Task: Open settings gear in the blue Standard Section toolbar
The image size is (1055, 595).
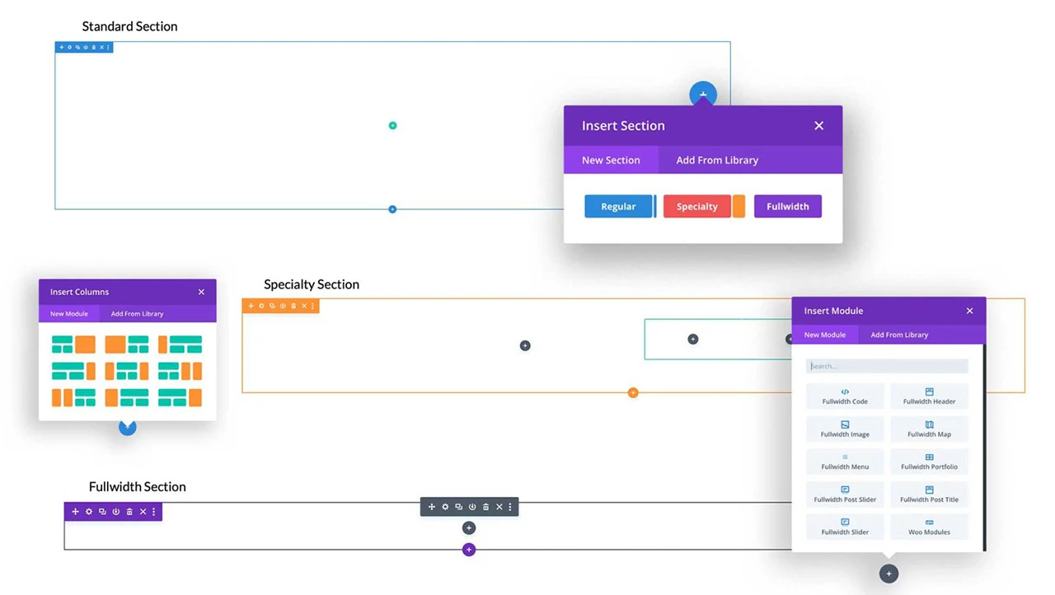Action: tap(69, 47)
